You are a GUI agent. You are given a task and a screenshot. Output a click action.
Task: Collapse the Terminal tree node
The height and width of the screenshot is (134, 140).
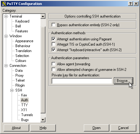coord(6,16)
